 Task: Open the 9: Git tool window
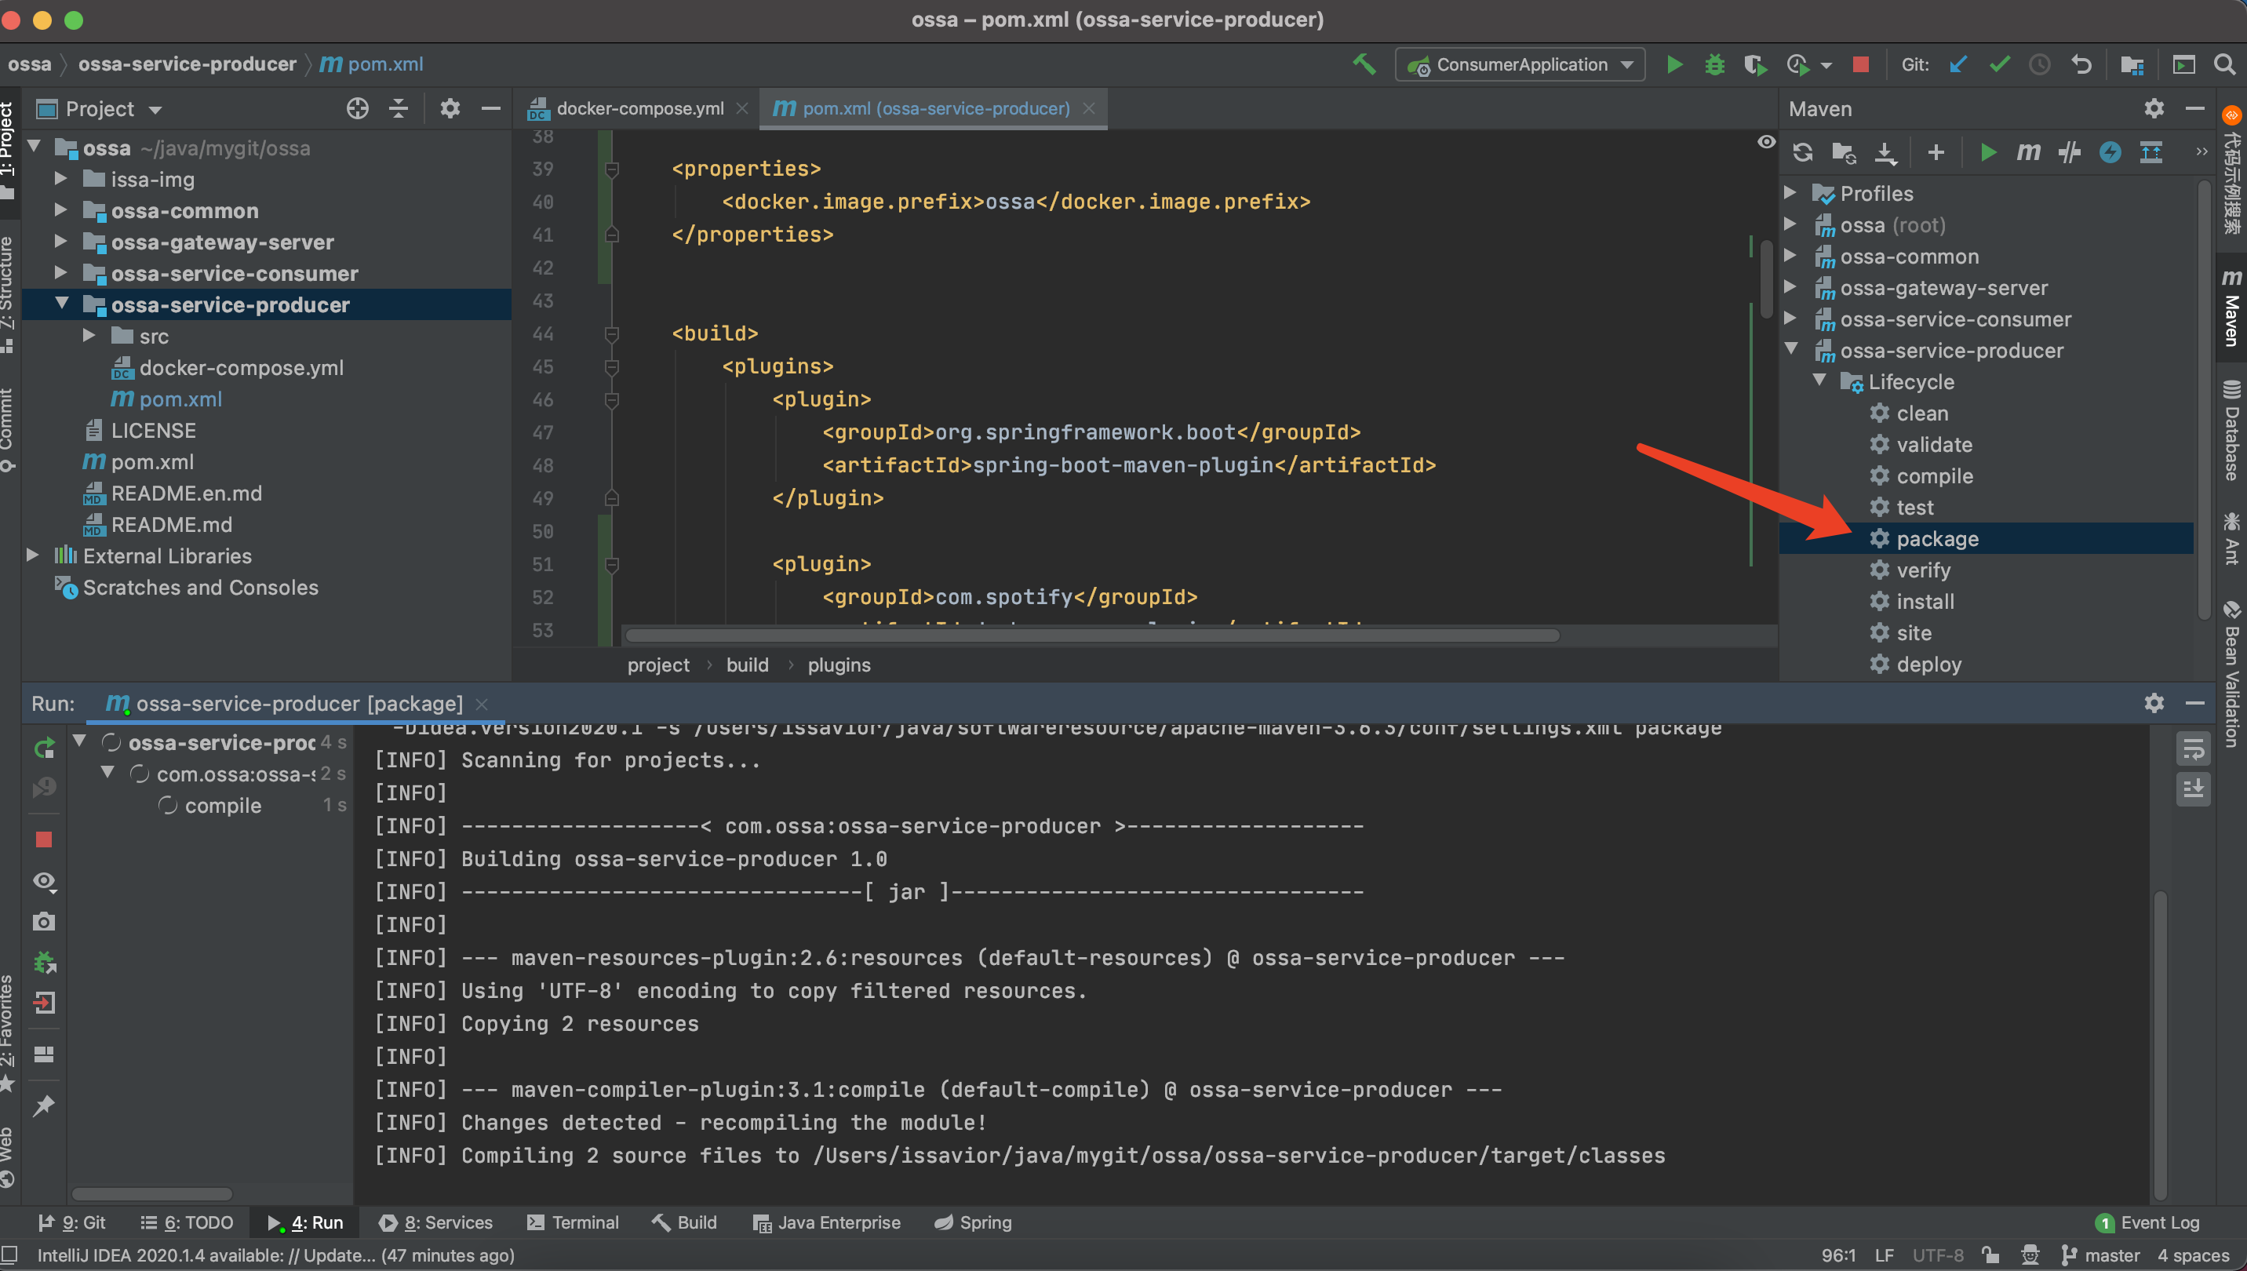coord(72,1222)
